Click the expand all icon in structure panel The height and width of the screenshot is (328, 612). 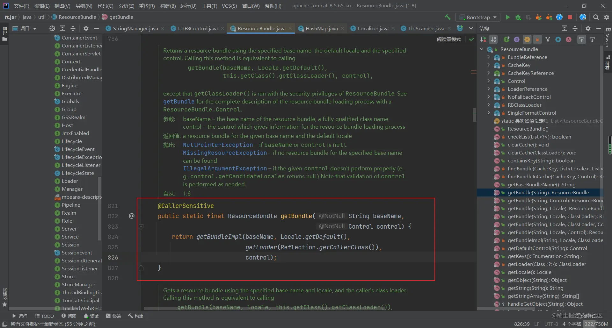tap(565, 28)
